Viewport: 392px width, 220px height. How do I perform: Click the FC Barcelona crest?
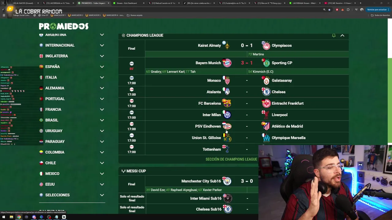point(227,103)
